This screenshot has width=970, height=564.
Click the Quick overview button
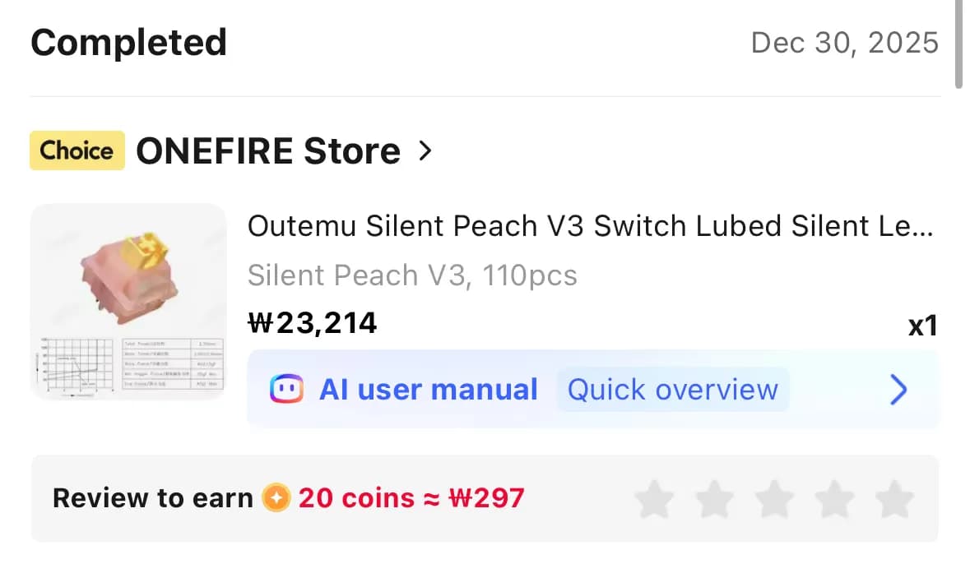[672, 390]
